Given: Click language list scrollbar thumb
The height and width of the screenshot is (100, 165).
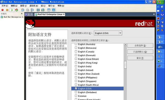Looking at the screenshot, I should pyautogui.click(x=125, y=65).
